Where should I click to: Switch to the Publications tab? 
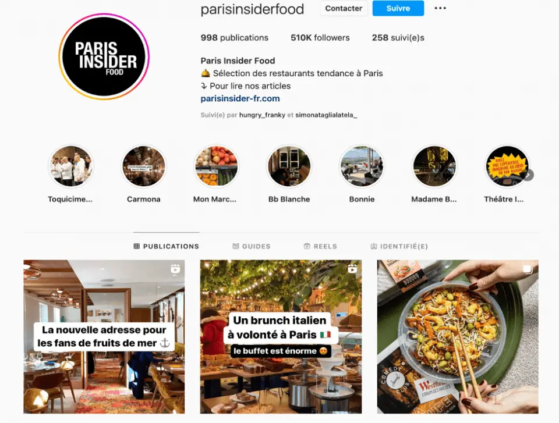(166, 246)
